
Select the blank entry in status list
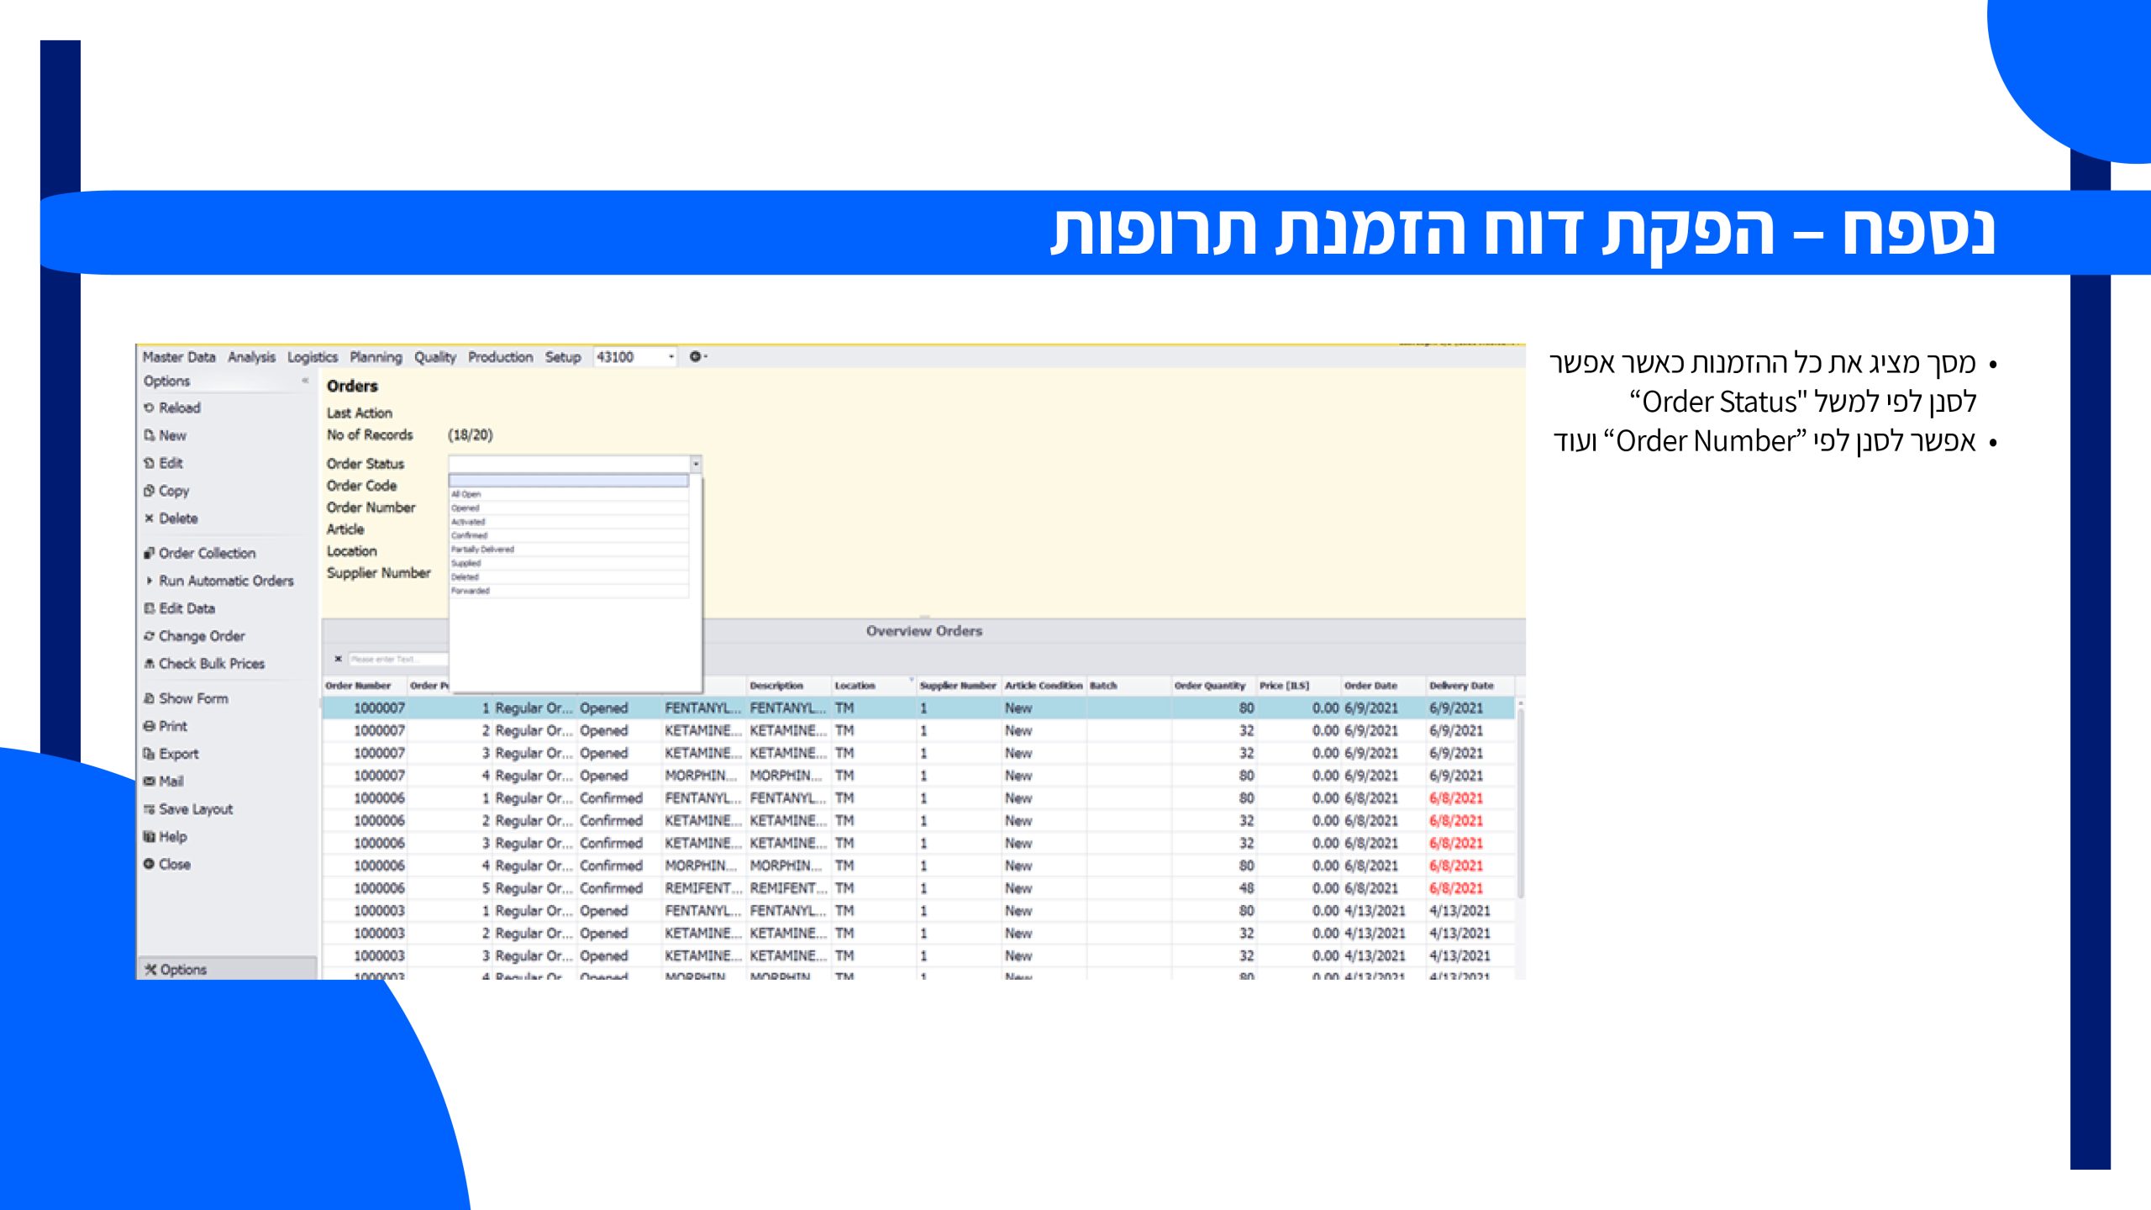(569, 481)
